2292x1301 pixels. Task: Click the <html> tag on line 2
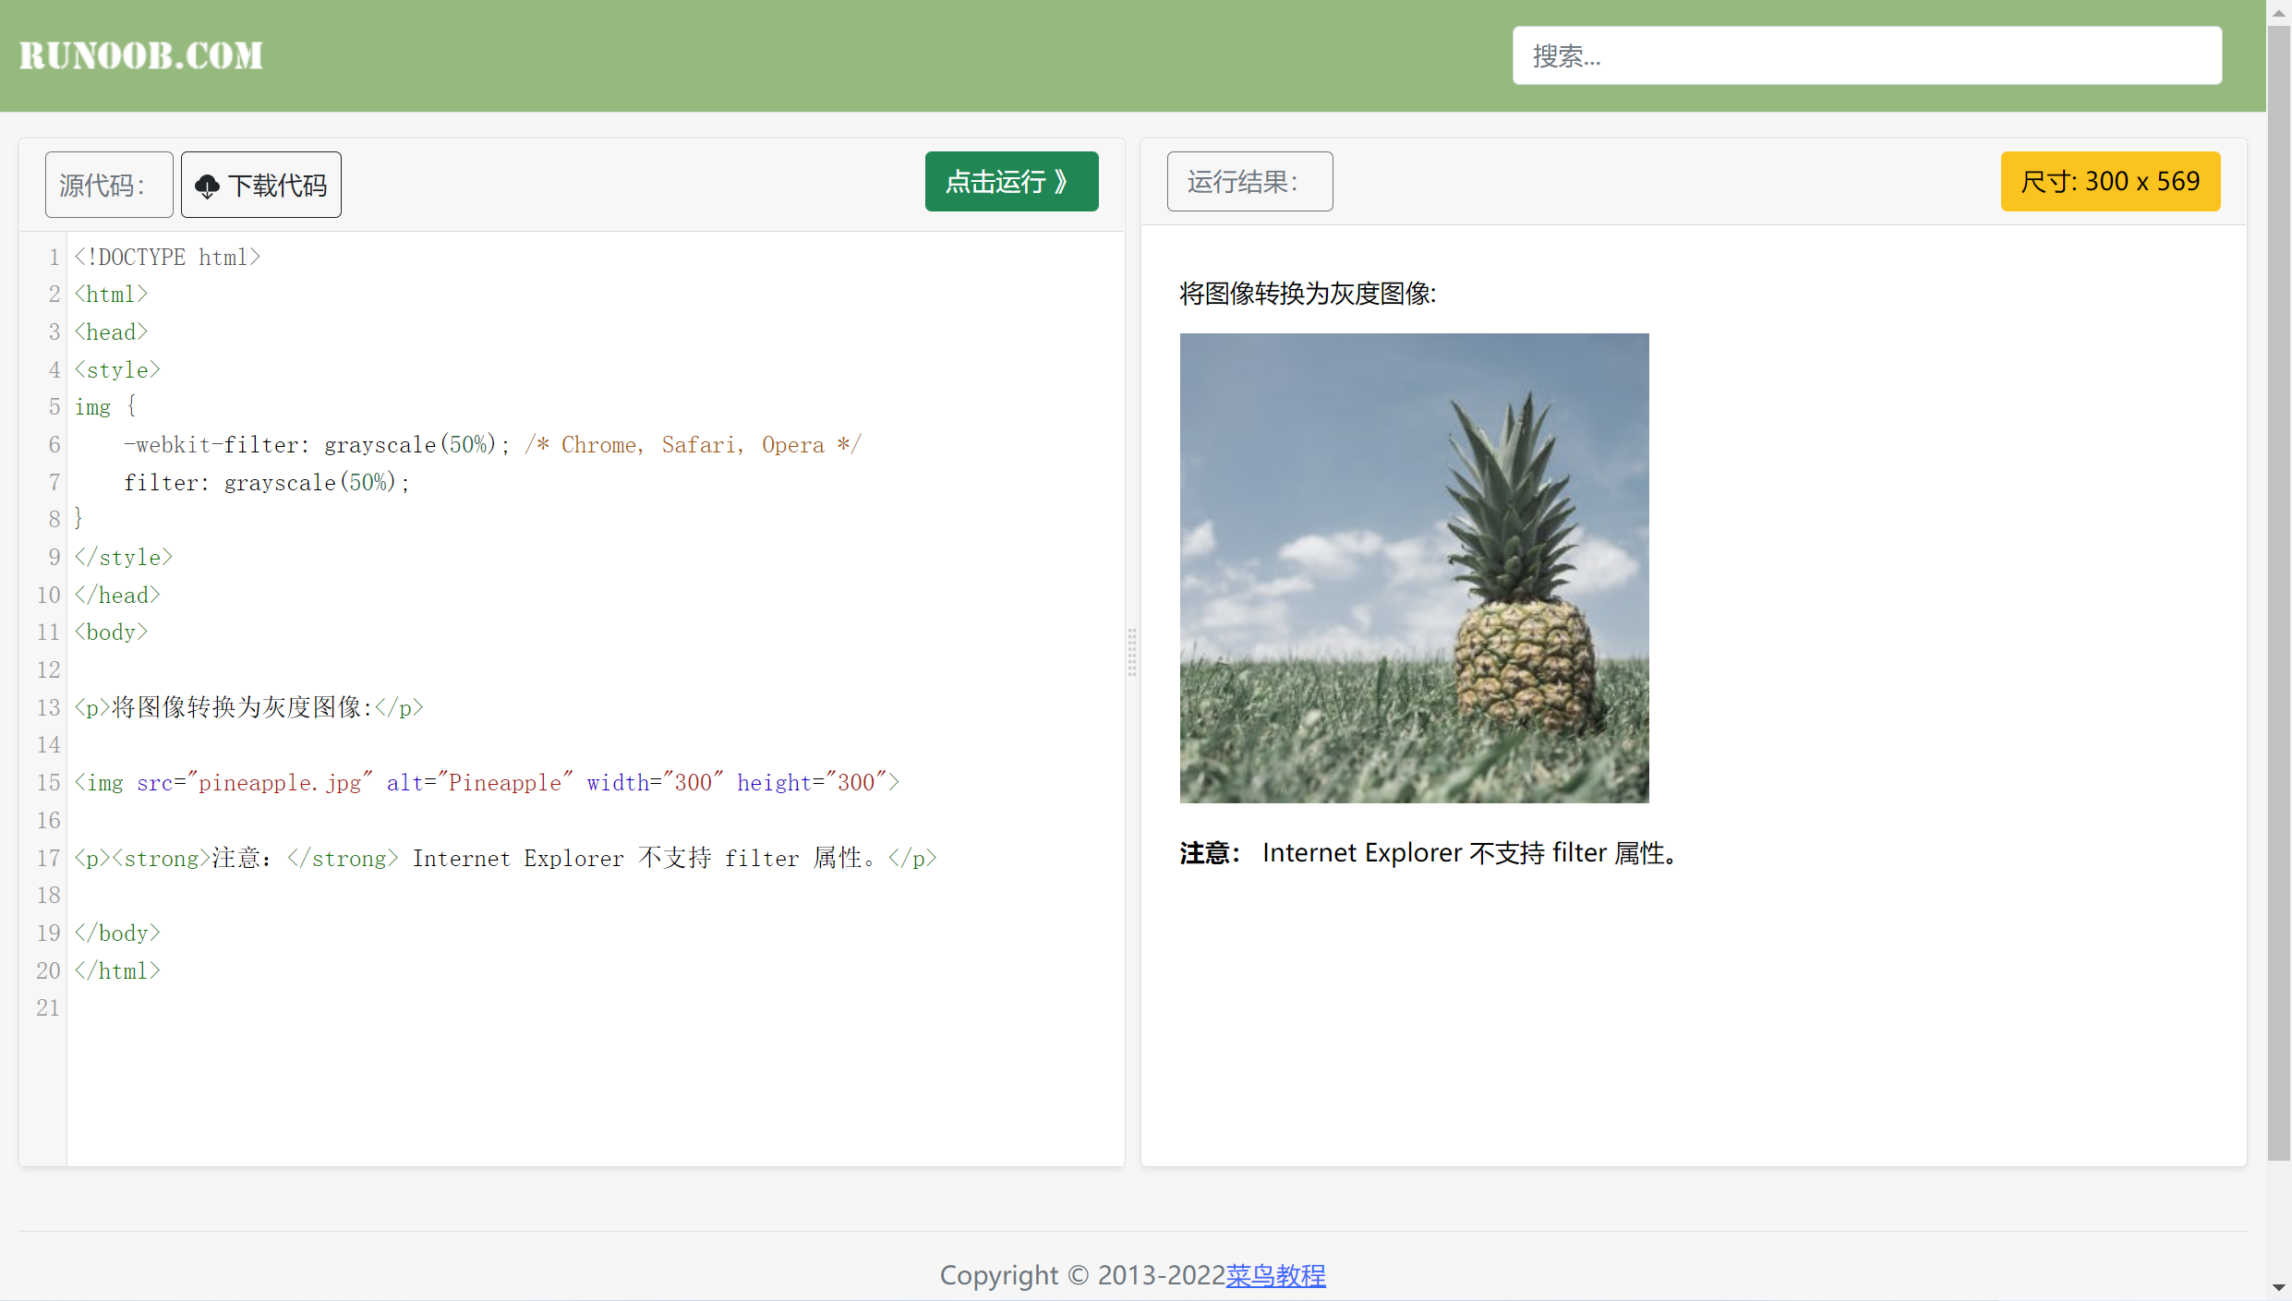[x=111, y=295]
